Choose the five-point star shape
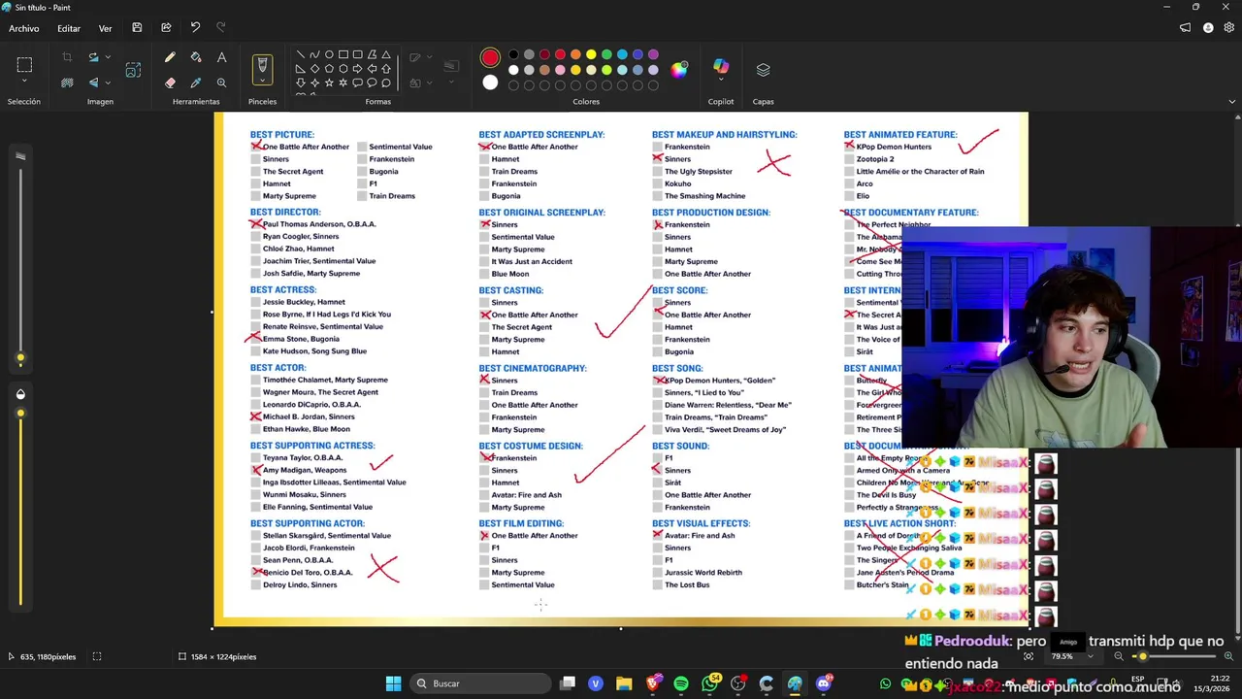This screenshot has width=1242, height=699. tap(329, 83)
